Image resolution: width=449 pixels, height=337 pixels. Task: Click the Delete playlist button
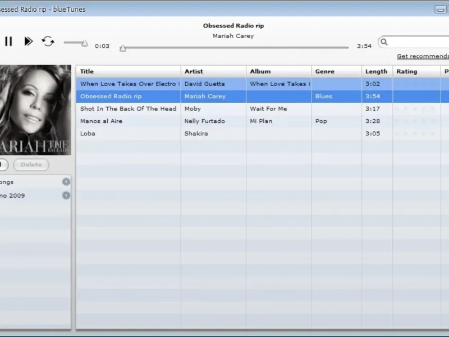(x=31, y=165)
